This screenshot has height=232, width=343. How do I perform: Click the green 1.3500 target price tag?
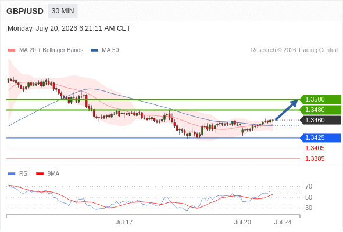pyautogui.click(x=320, y=100)
